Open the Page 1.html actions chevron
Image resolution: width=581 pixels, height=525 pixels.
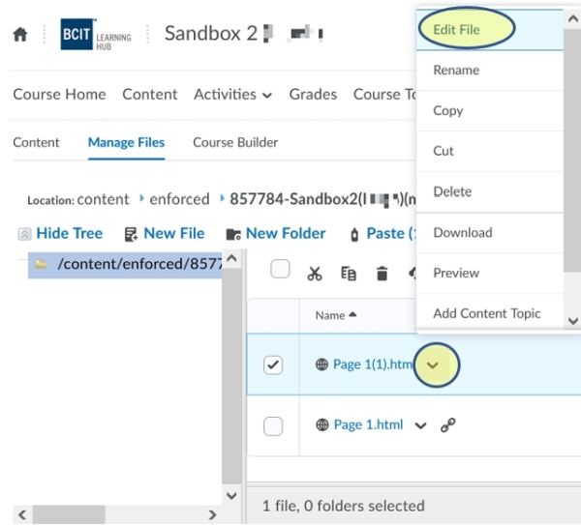420,425
